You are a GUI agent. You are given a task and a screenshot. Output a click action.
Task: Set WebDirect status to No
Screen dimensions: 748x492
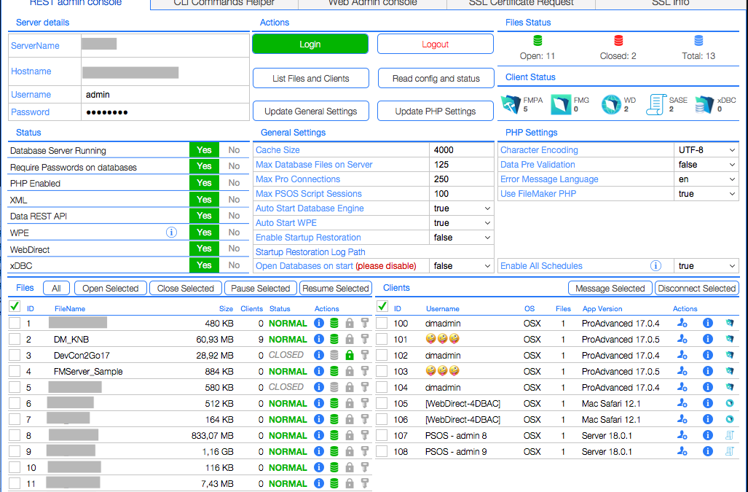[x=234, y=249]
